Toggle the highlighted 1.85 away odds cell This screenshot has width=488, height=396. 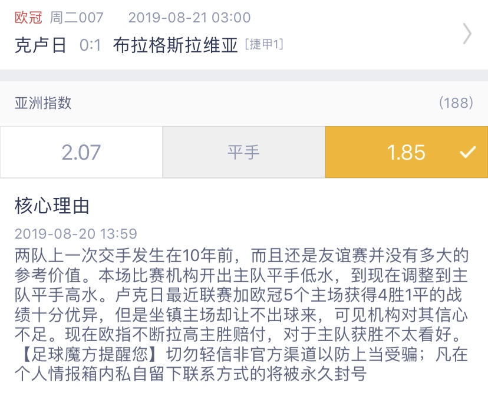tap(405, 153)
